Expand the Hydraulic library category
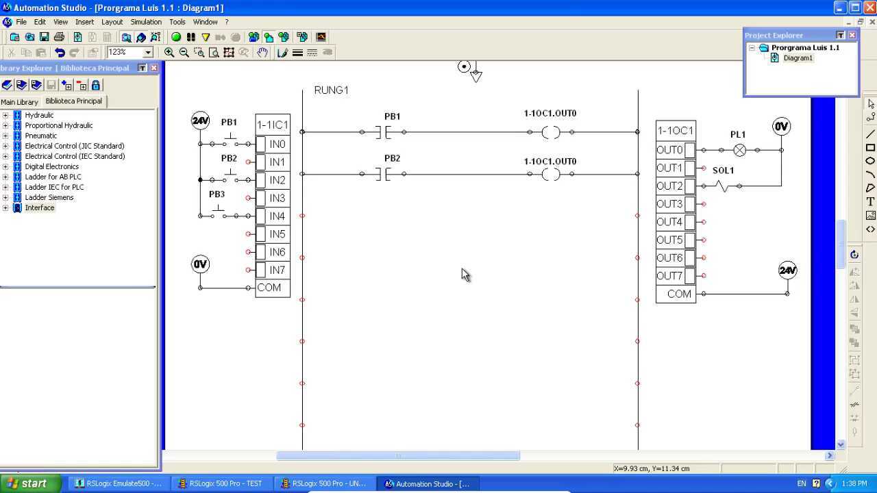This screenshot has width=877, height=493. point(5,115)
